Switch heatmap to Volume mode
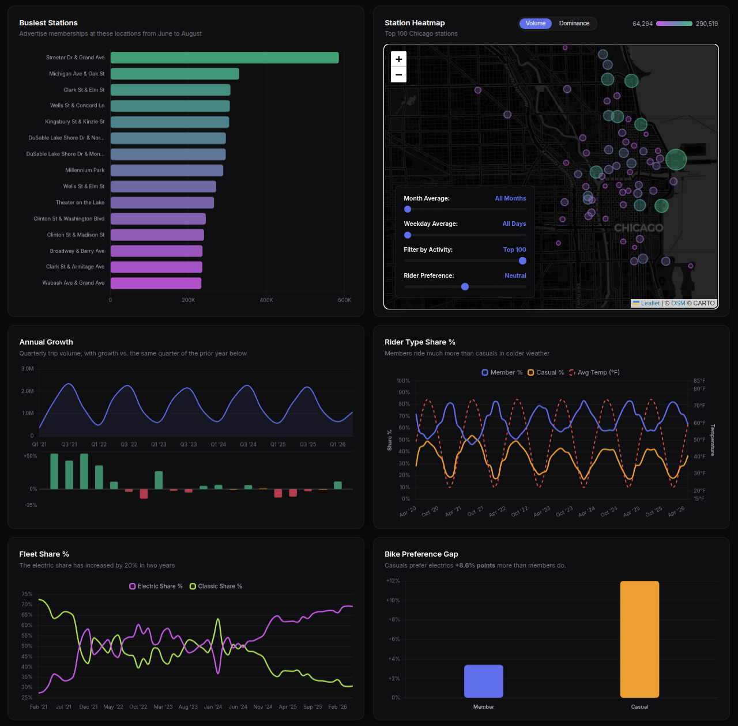The height and width of the screenshot is (726, 738). (x=536, y=24)
